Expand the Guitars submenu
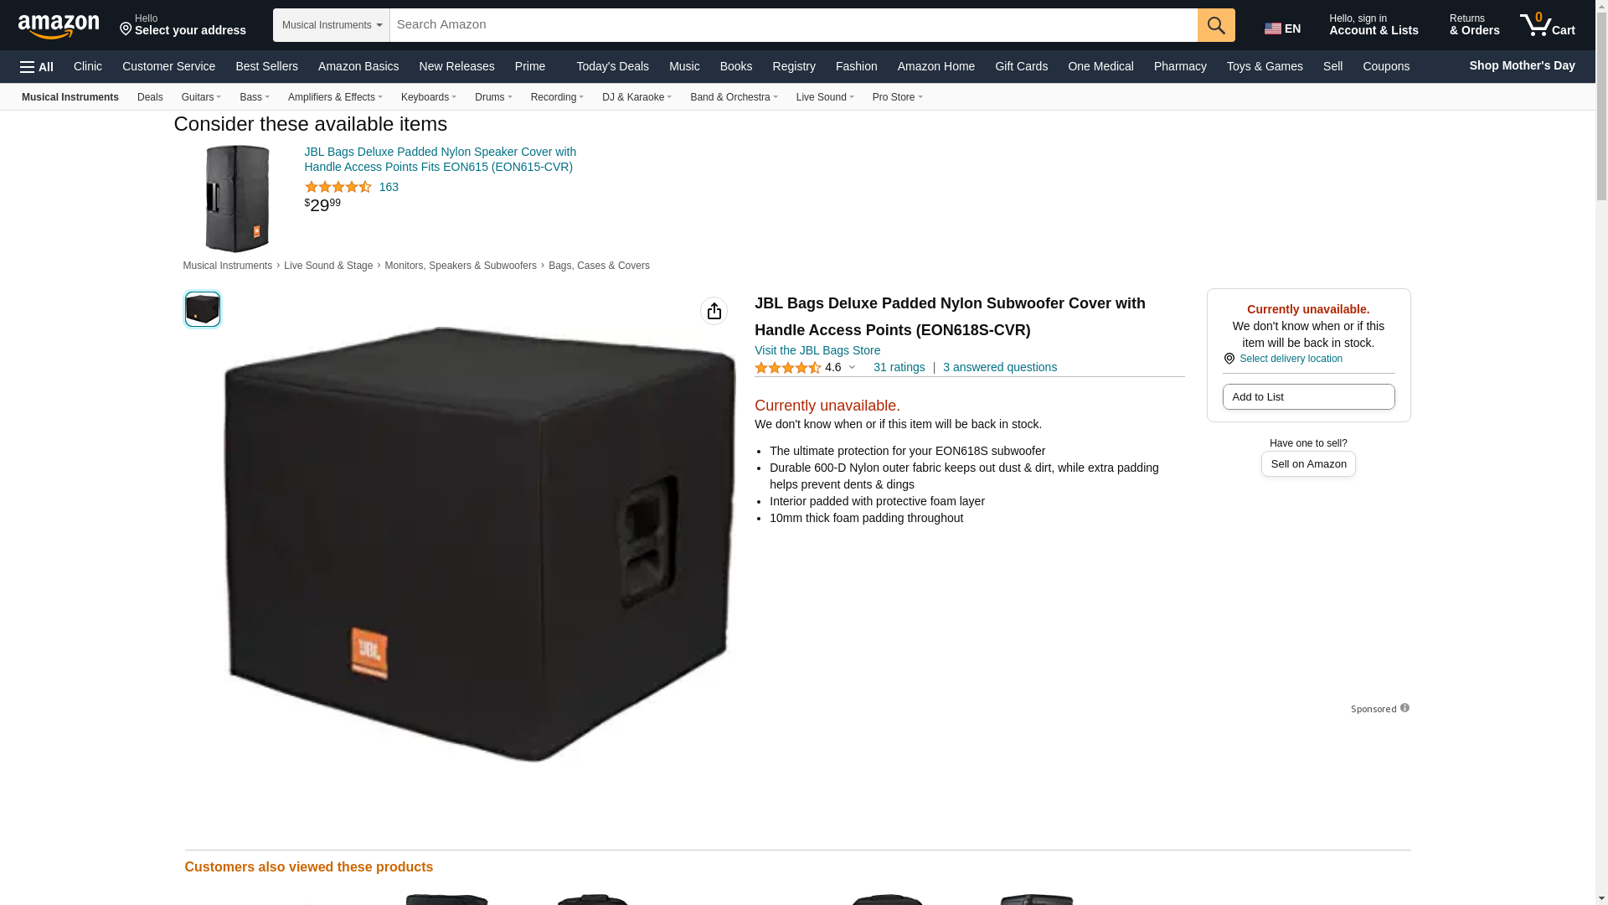Image resolution: width=1608 pixels, height=905 pixels. tap(201, 97)
